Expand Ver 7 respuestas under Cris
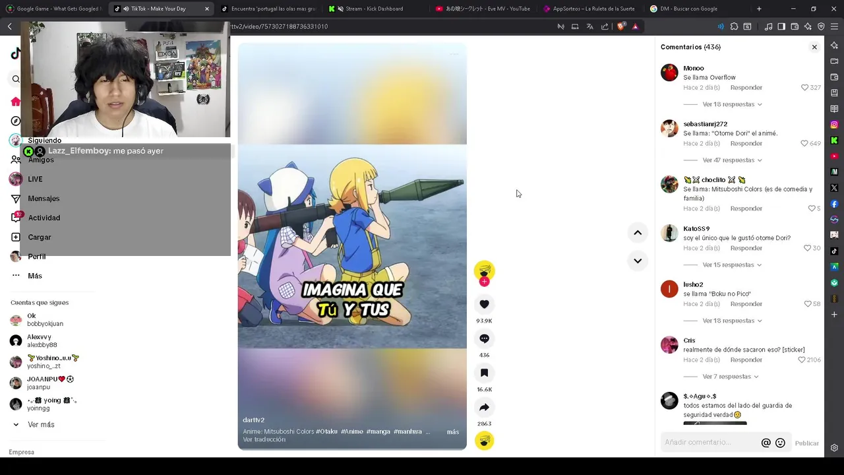The height and width of the screenshot is (475, 844). [731, 377]
